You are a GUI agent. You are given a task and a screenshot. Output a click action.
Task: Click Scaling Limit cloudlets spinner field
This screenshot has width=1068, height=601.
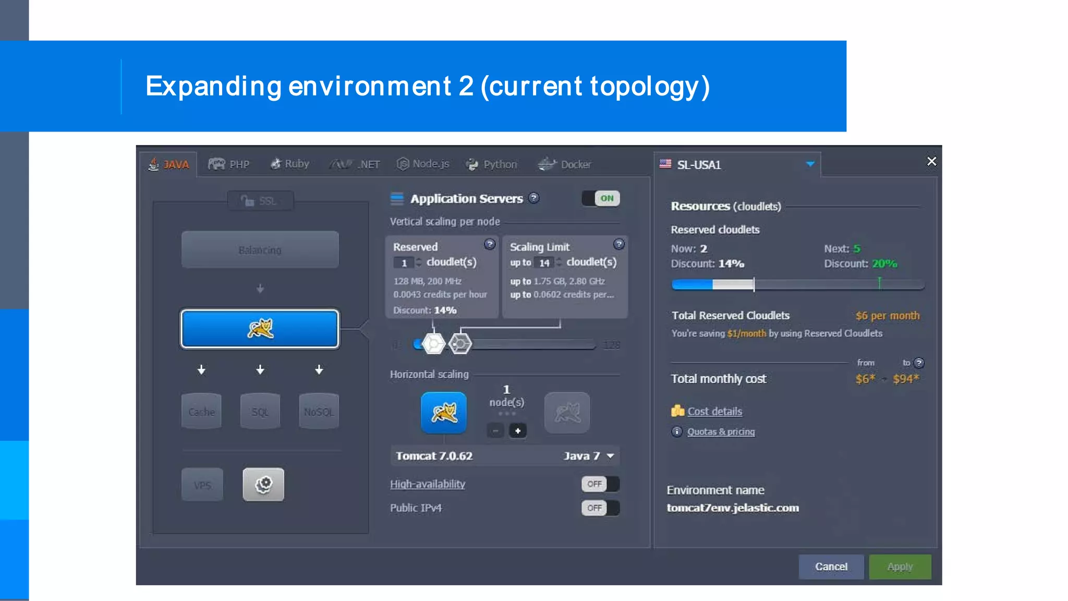tap(545, 263)
